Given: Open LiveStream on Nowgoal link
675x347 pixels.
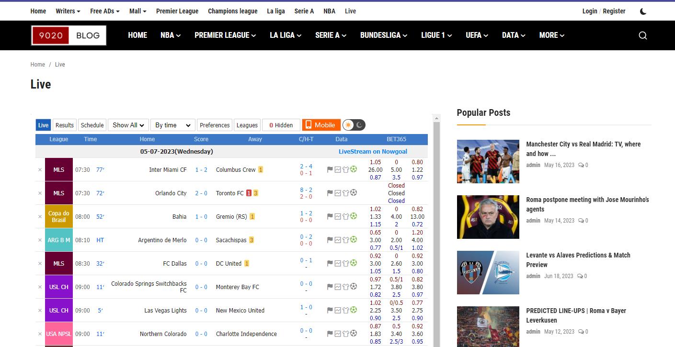Looking at the screenshot, I should tap(373, 151).
